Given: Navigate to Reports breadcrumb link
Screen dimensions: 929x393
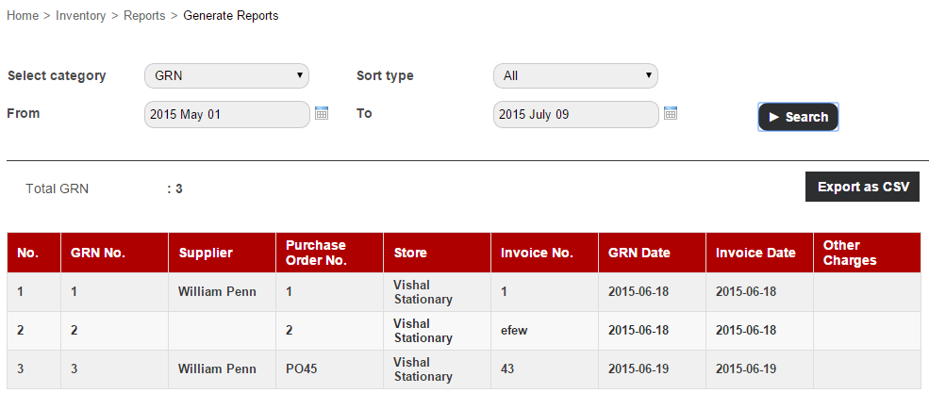Looking at the screenshot, I should click(x=144, y=16).
